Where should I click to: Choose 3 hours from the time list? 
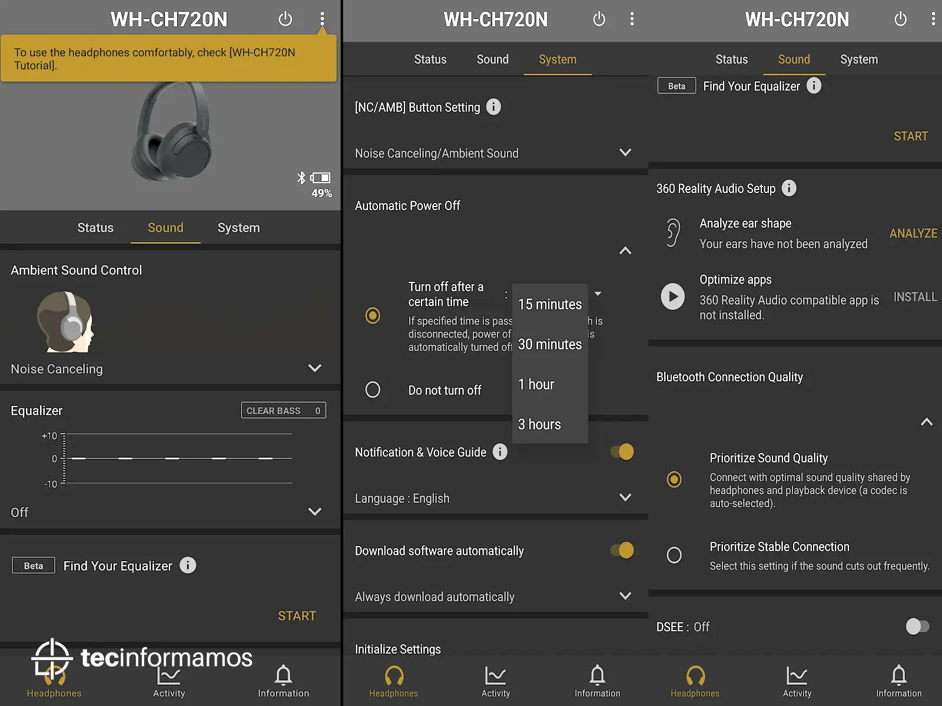click(x=550, y=424)
